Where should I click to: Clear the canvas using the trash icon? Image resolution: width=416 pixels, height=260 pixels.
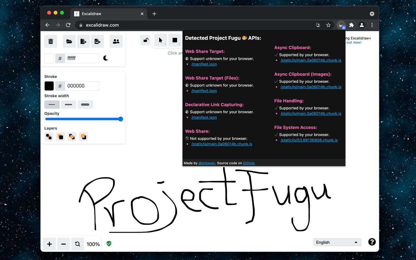(x=51, y=41)
